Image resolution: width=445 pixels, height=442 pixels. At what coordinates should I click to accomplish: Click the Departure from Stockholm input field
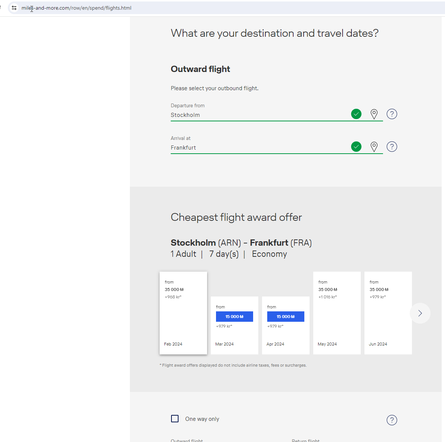(x=256, y=115)
